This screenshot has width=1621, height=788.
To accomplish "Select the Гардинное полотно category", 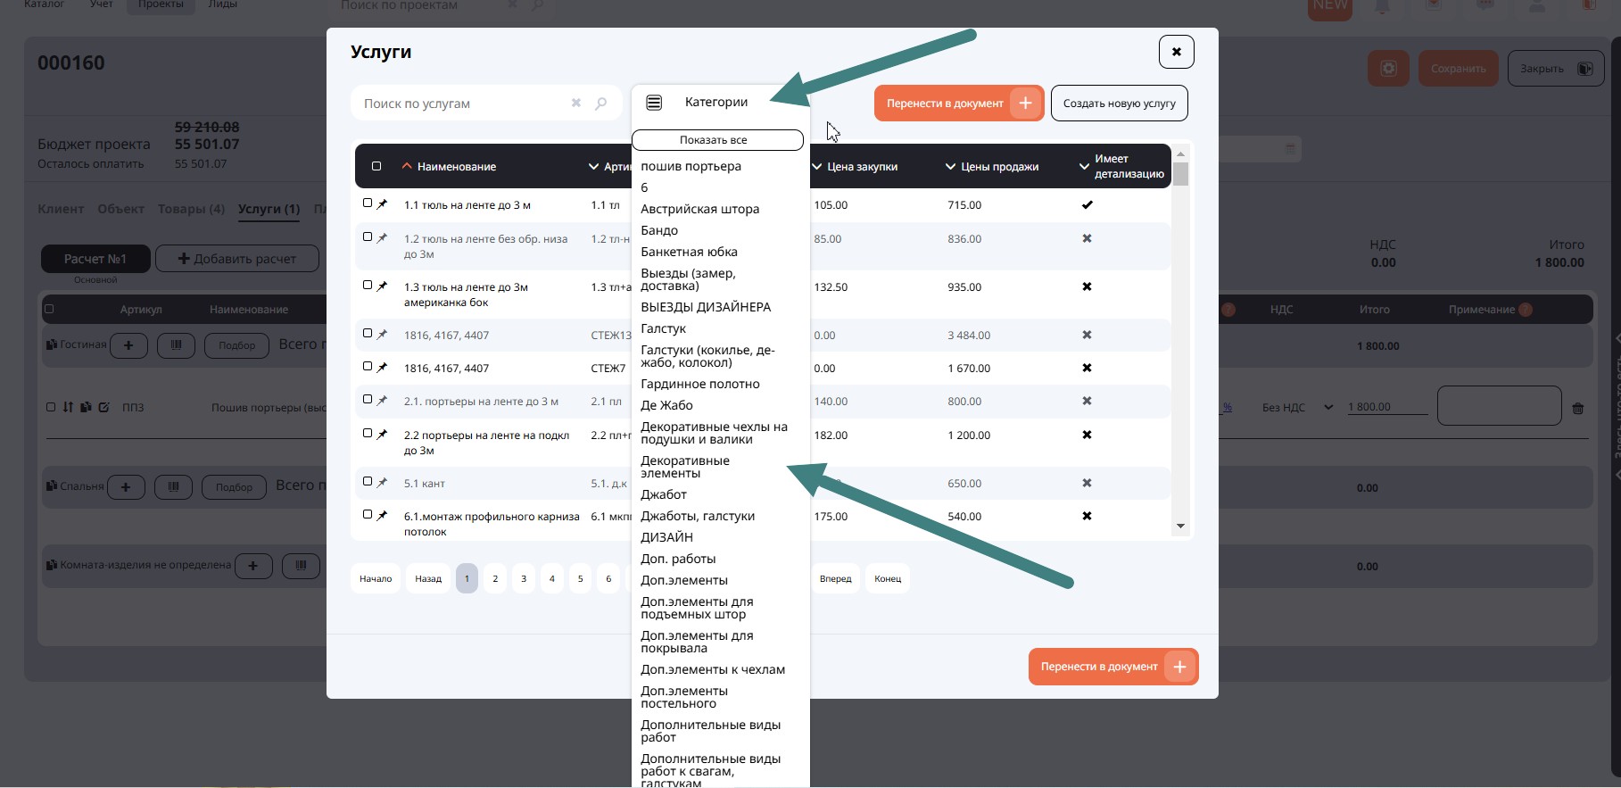I will (x=699, y=384).
